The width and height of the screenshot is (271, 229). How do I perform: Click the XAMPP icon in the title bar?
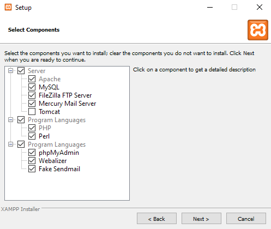(8, 7)
